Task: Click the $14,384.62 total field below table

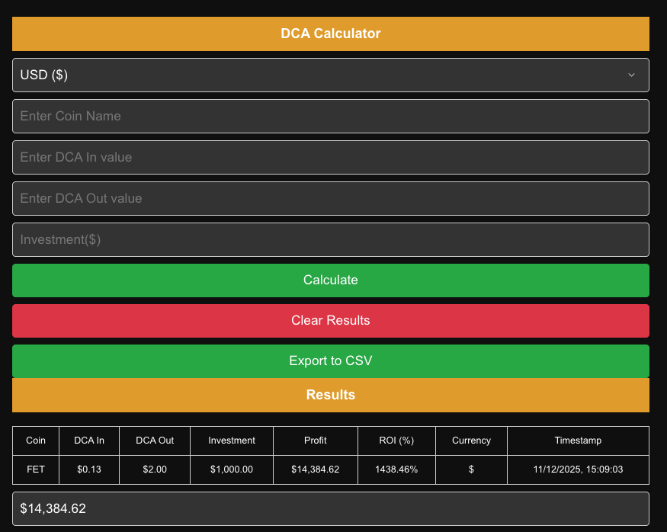Action: coord(330,508)
